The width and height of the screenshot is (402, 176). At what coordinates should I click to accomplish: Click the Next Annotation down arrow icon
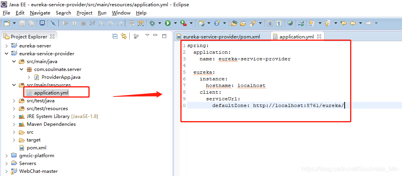pyautogui.click(x=312, y=23)
